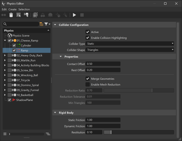
Task: Click the trash delete icon in toolbar
Action: click(x=11, y=15)
